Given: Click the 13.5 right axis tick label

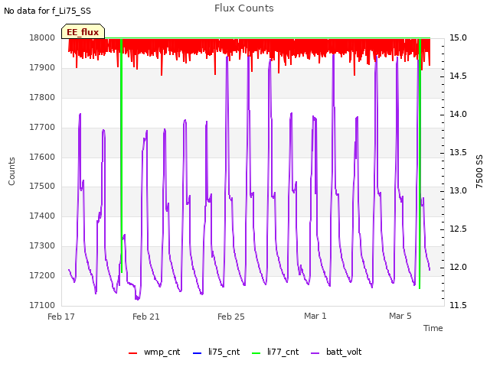Looking at the screenshot, I should click(x=458, y=152).
